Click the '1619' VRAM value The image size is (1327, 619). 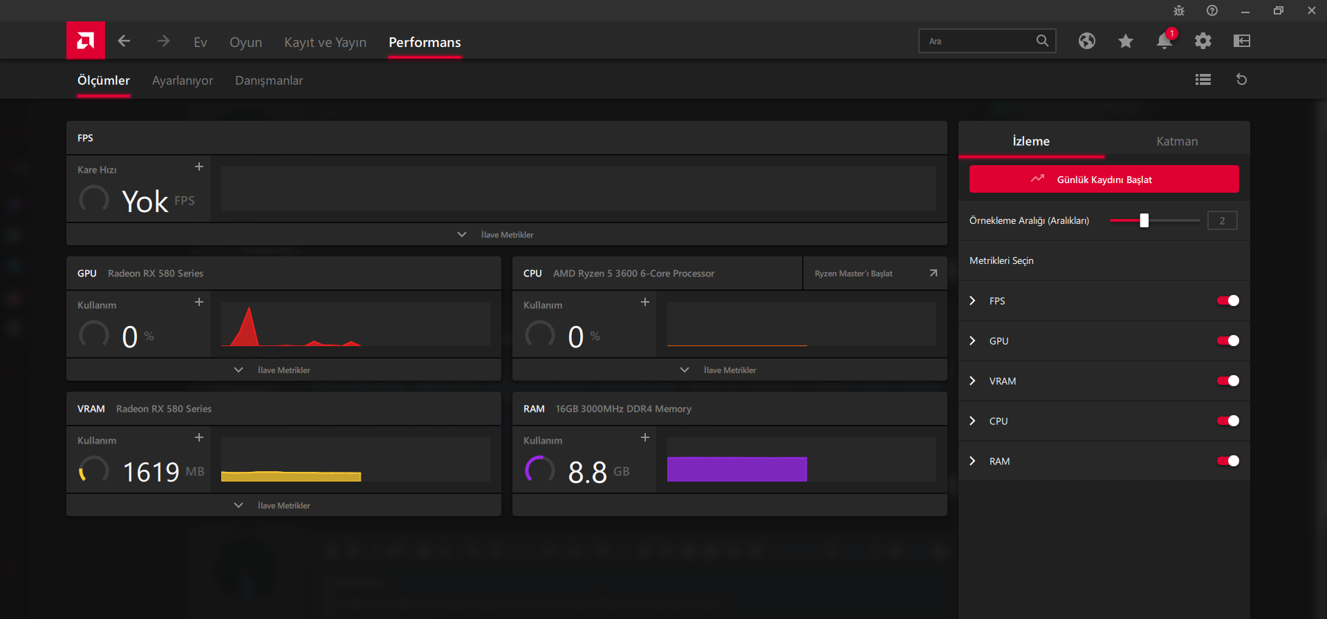(151, 473)
